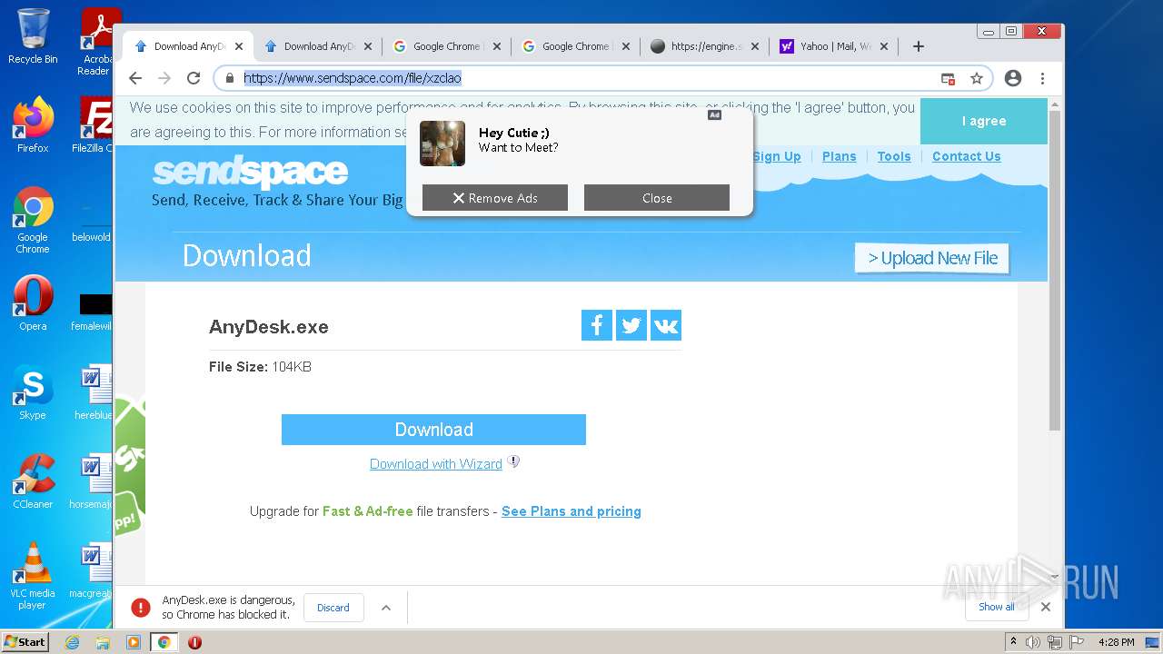The height and width of the screenshot is (654, 1163).
Task: Click the volume speaker icon in system tray
Action: click(x=1033, y=642)
